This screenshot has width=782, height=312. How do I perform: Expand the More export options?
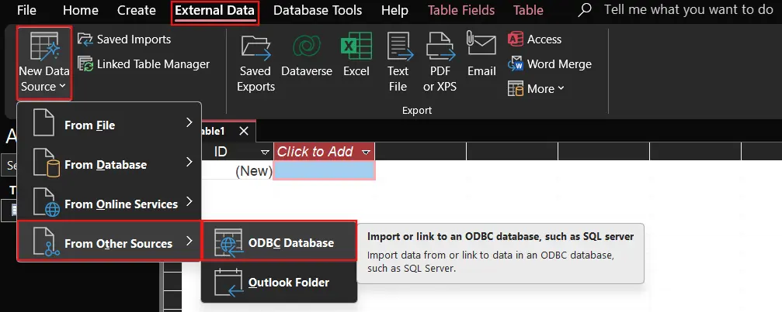536,89
